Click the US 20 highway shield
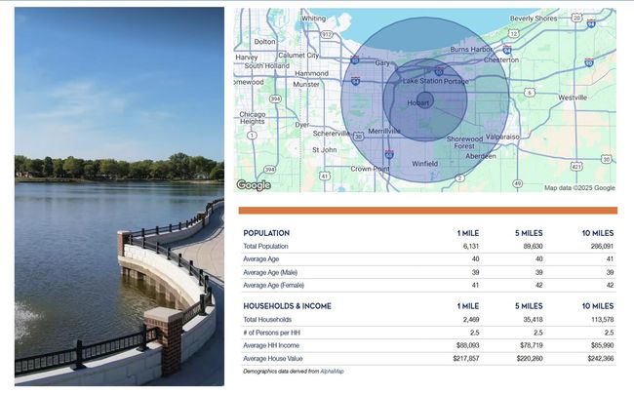Image resolution: width=634 pixels, height=394 pixels. click(577, 18)
